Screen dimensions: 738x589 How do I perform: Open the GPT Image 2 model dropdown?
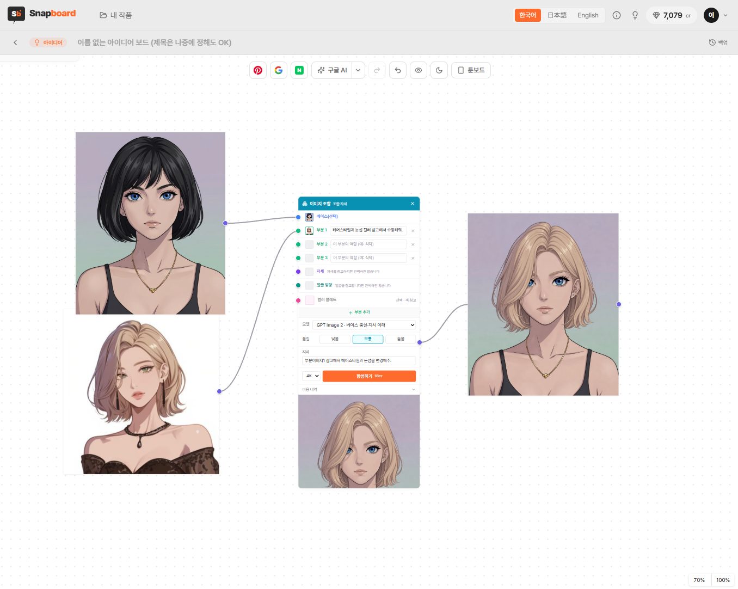pos(364,325)
